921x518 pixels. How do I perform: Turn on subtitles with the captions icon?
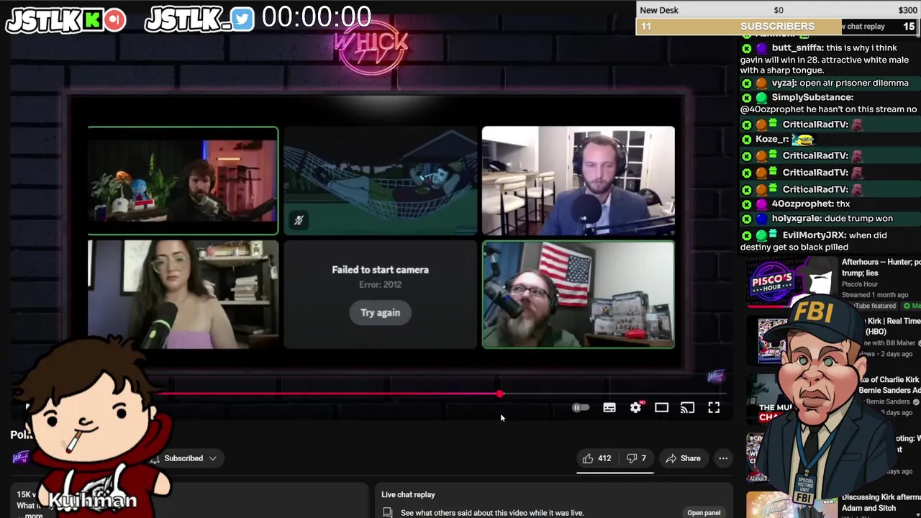click(x=609, y=408)
